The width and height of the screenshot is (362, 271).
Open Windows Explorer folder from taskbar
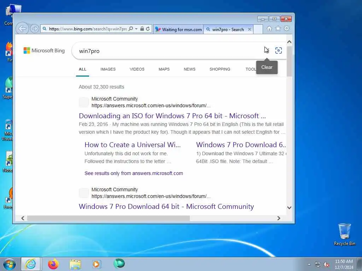[75, 264]
